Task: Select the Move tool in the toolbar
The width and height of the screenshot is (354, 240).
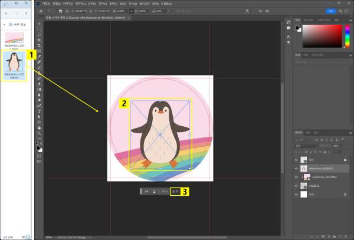Action: 39,24
